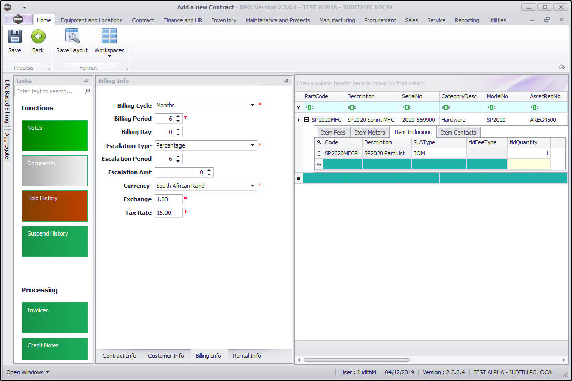
Task: Open the Rental Info tab
Action: point(247,356)
